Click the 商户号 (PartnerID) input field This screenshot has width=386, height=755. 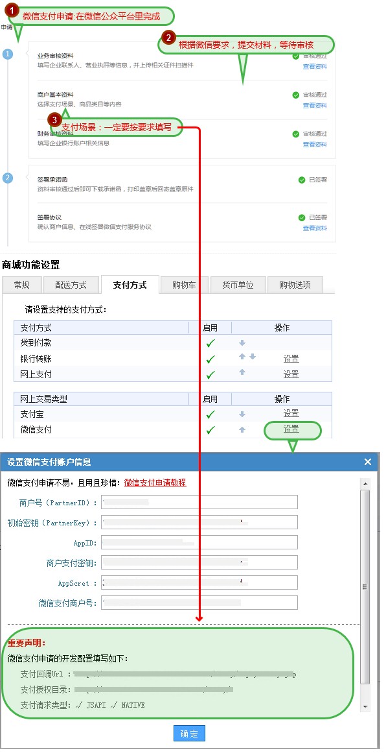199,502
